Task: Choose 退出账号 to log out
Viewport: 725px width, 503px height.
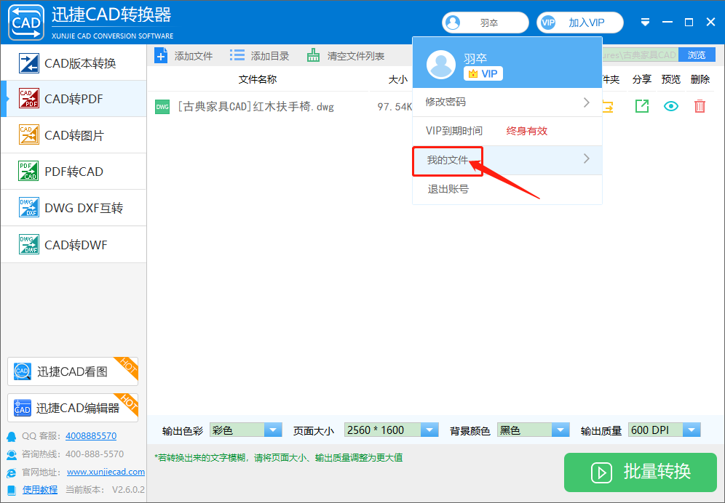Action: 507,190
